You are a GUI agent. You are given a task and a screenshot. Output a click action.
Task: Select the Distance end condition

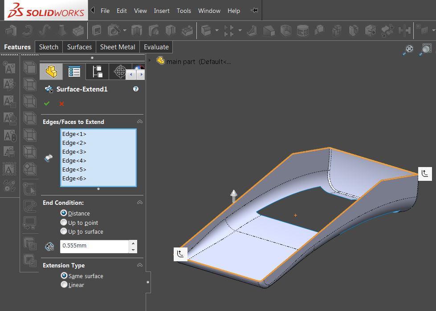coord(63,213)
